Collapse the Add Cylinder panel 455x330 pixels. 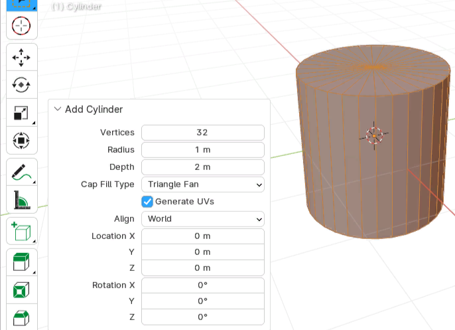[x=58, y=109]
